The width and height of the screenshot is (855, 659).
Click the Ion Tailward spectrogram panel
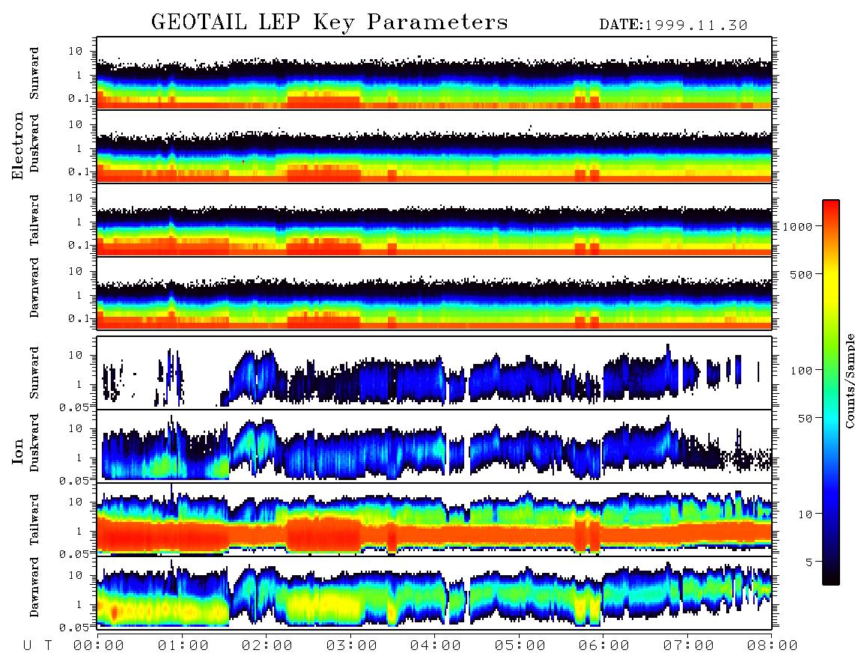point(434,520)
